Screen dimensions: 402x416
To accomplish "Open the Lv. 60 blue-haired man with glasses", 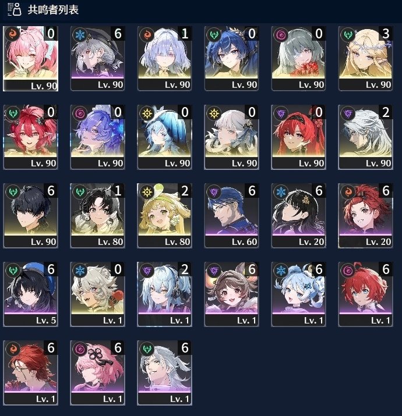I will click(231, 215).
